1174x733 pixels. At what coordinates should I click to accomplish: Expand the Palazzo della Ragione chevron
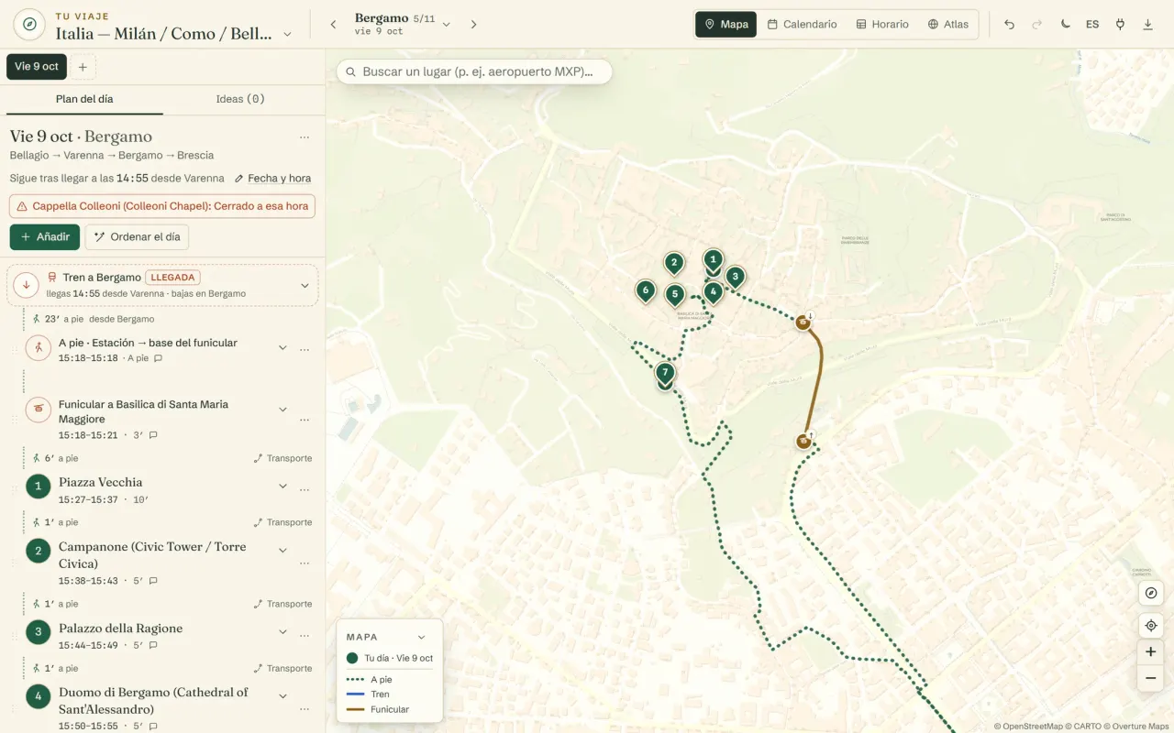(x=282, y=632)
